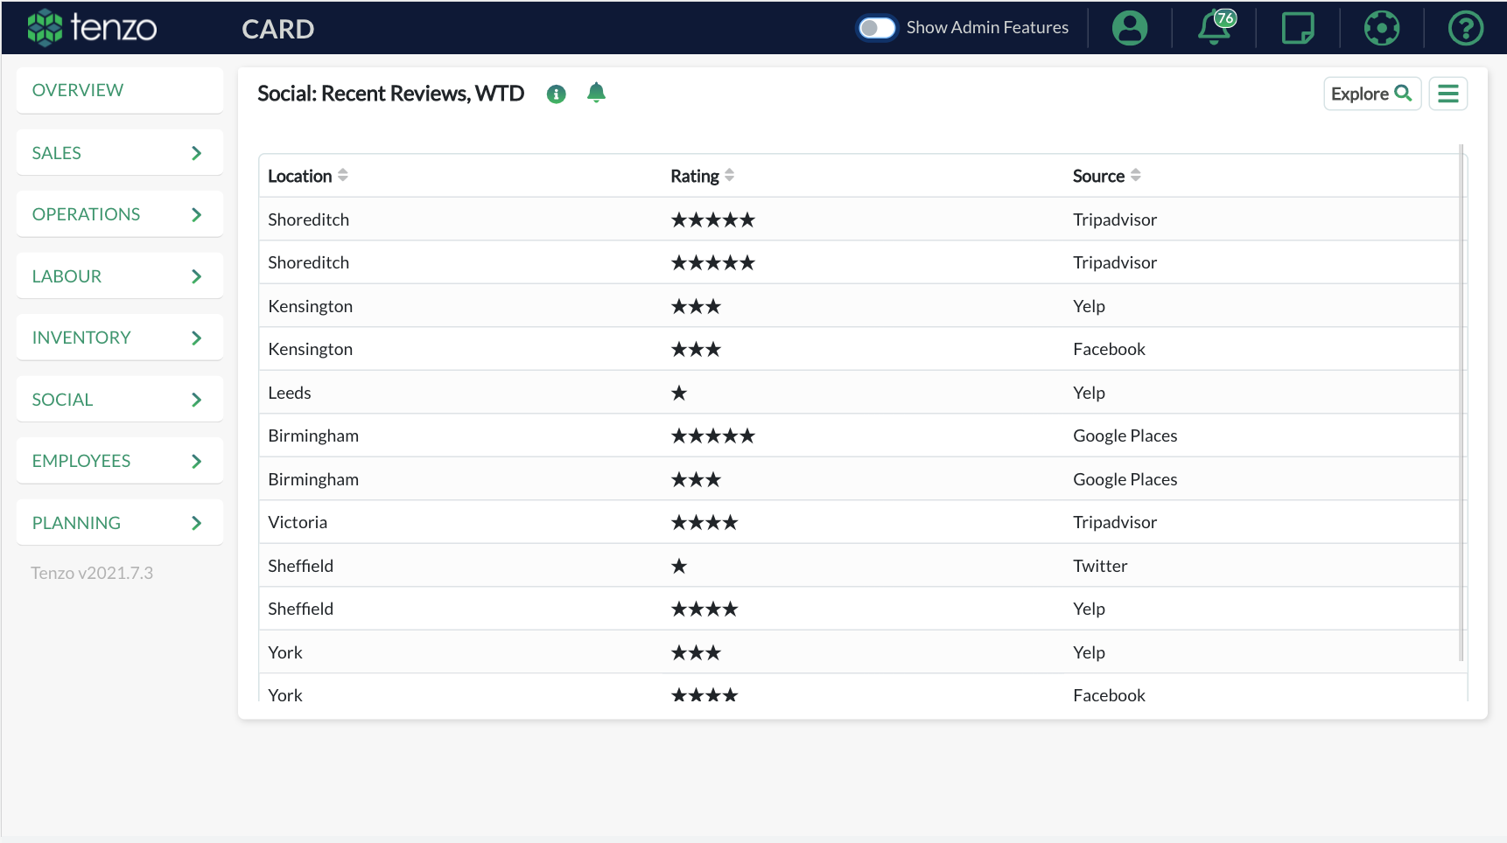
Task: Click the Explore button
Action: [x=1372, y=94]
